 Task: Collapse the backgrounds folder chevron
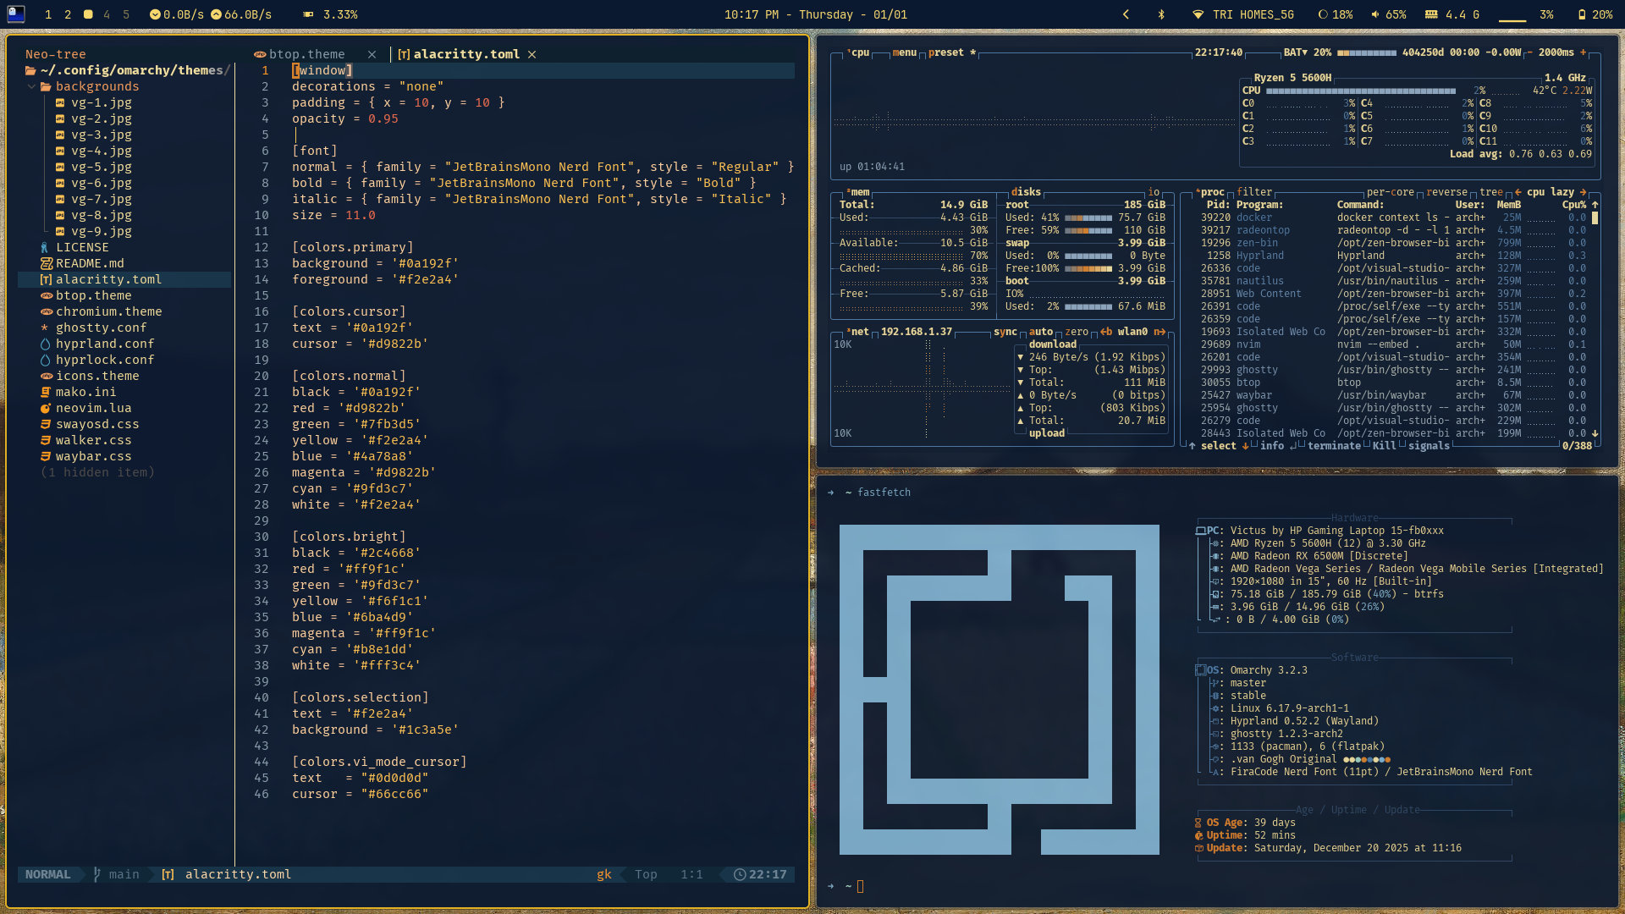pyautogui.click(x=31, y=86)
